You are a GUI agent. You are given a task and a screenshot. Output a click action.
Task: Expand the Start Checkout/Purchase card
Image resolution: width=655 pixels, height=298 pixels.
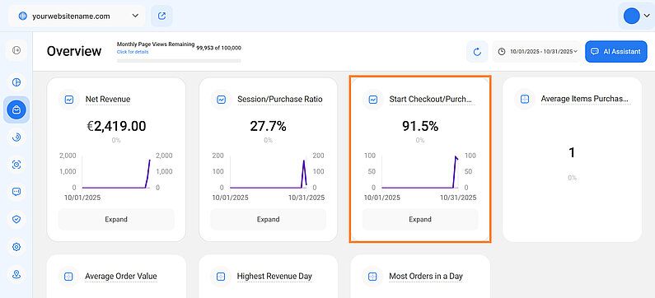pyautogui.click(x=420, y=220)
